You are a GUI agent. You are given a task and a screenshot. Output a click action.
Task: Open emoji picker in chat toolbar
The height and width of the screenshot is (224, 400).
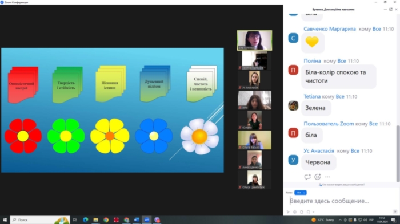[x=295, y=212]
